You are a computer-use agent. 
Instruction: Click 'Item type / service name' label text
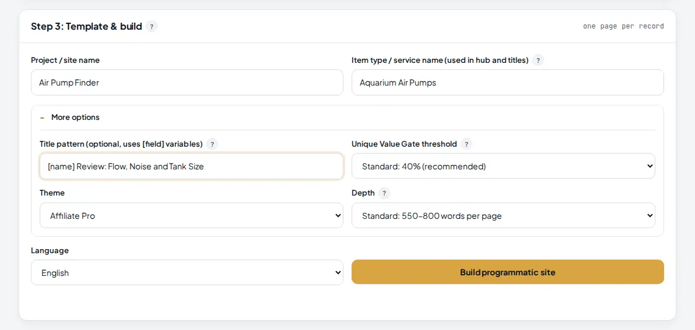(440, 60)
